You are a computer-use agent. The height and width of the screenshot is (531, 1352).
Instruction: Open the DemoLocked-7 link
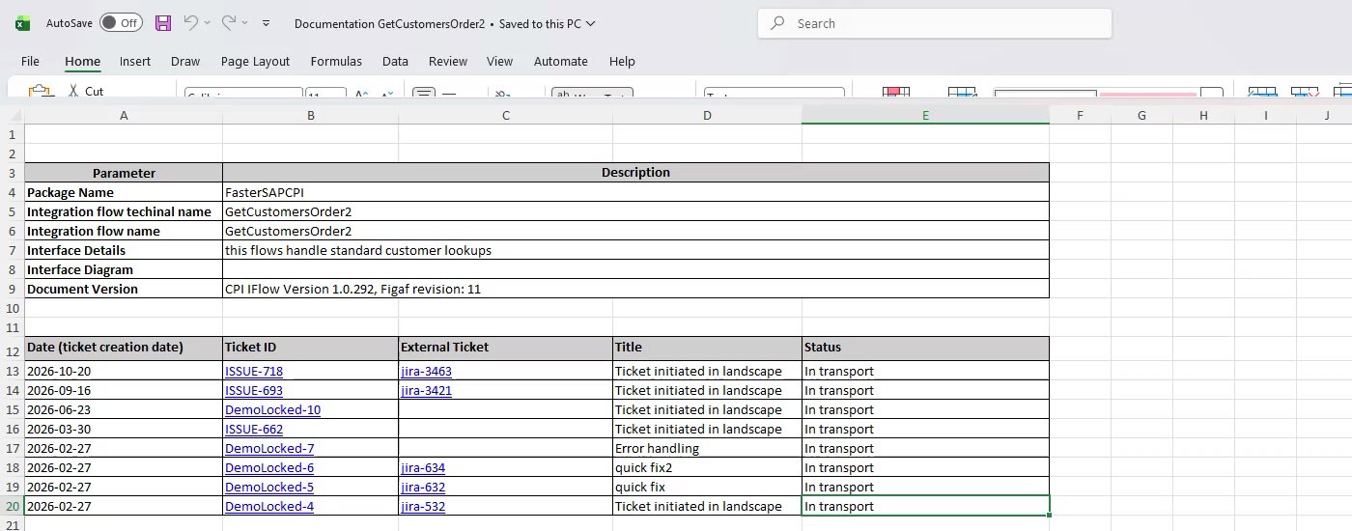click(x=269, y=448)
